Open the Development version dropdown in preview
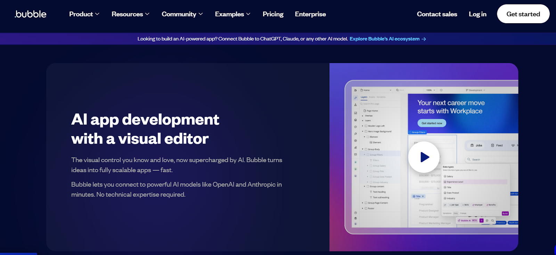 pos(475,90)
